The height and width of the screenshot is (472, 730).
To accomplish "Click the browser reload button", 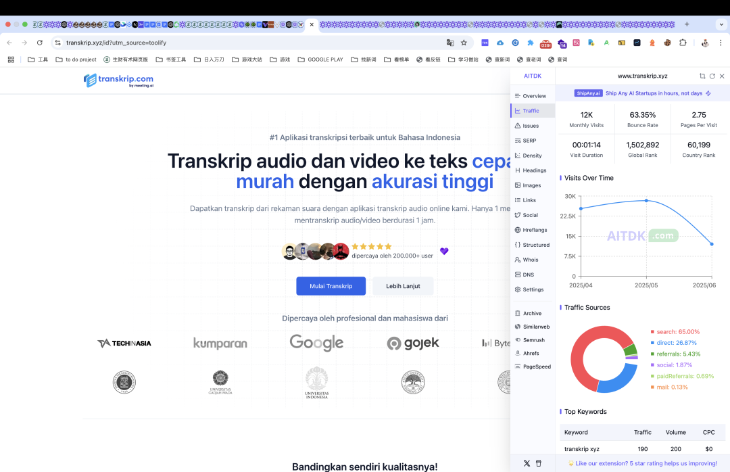I will click(40, 43).
